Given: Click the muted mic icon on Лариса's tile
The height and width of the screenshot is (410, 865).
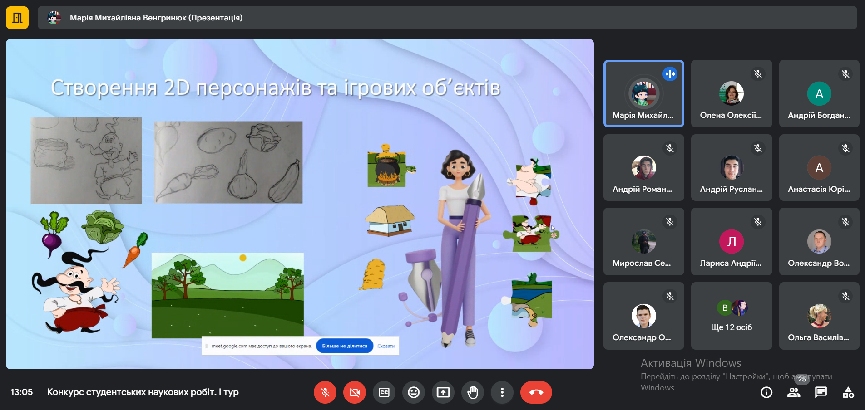Looking at the screenshot, I should (x=758, y=222).
